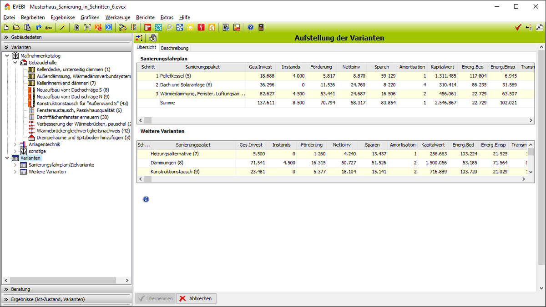Collapse the Varianten tree node

click(7, 158)
